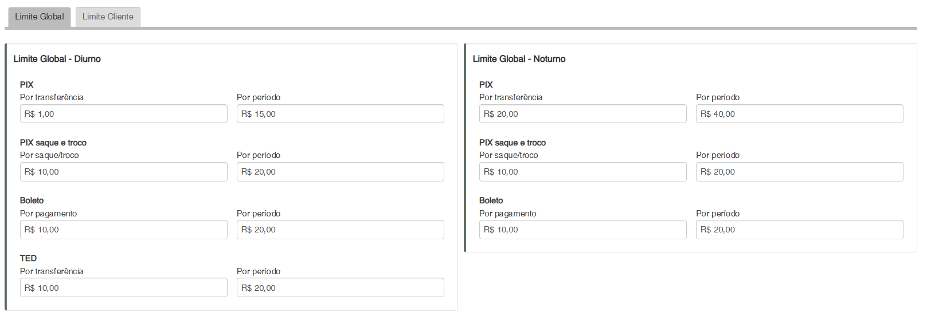This screenshot has width=927, height=312.
Task: Click the 'Limite Global - Diurno' panel heading
Action: tap(57, 59)
